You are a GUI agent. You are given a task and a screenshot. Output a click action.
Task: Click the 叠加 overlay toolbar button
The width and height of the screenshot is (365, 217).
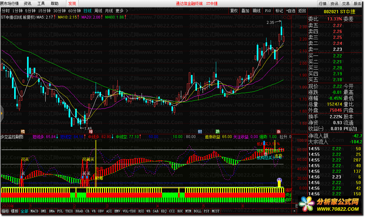coord(245,11)
